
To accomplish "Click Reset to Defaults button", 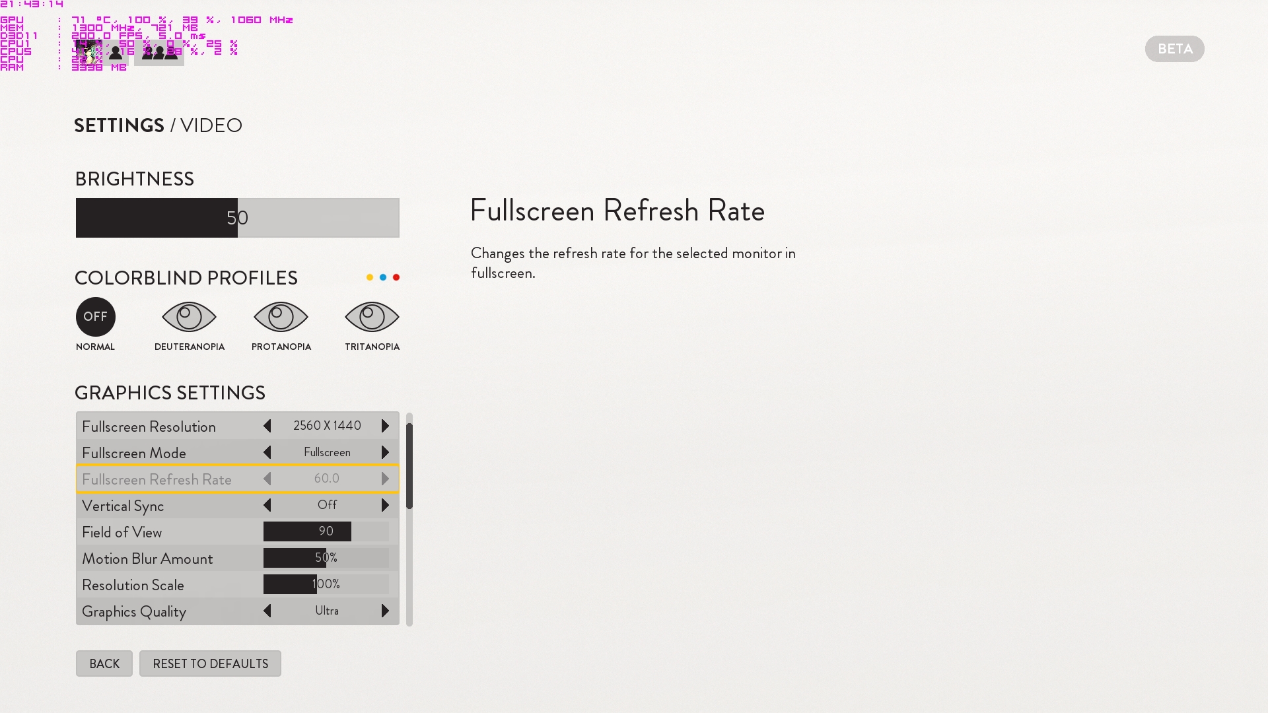I will [x=210, y=663].
